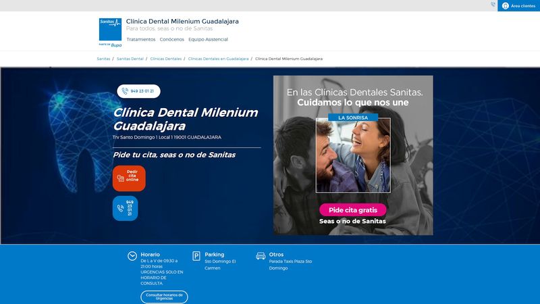Go to Clínicas Dentales breadcrumb link
This screenshot has height=304, width=540.
(165, 59)
